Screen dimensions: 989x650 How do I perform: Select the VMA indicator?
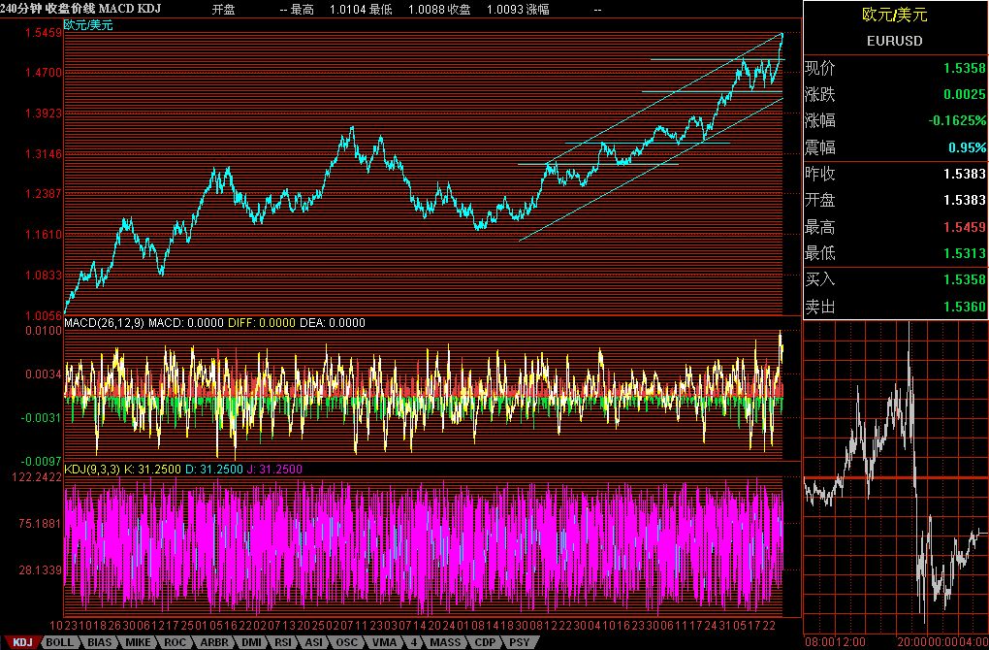pyautogui.click(x=382, y=642)
